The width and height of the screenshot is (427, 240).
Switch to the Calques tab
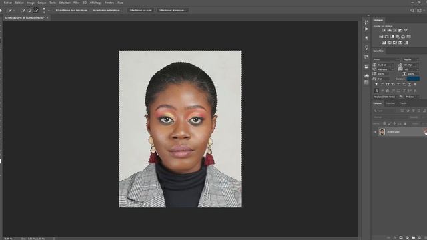[x=377, y=103]
